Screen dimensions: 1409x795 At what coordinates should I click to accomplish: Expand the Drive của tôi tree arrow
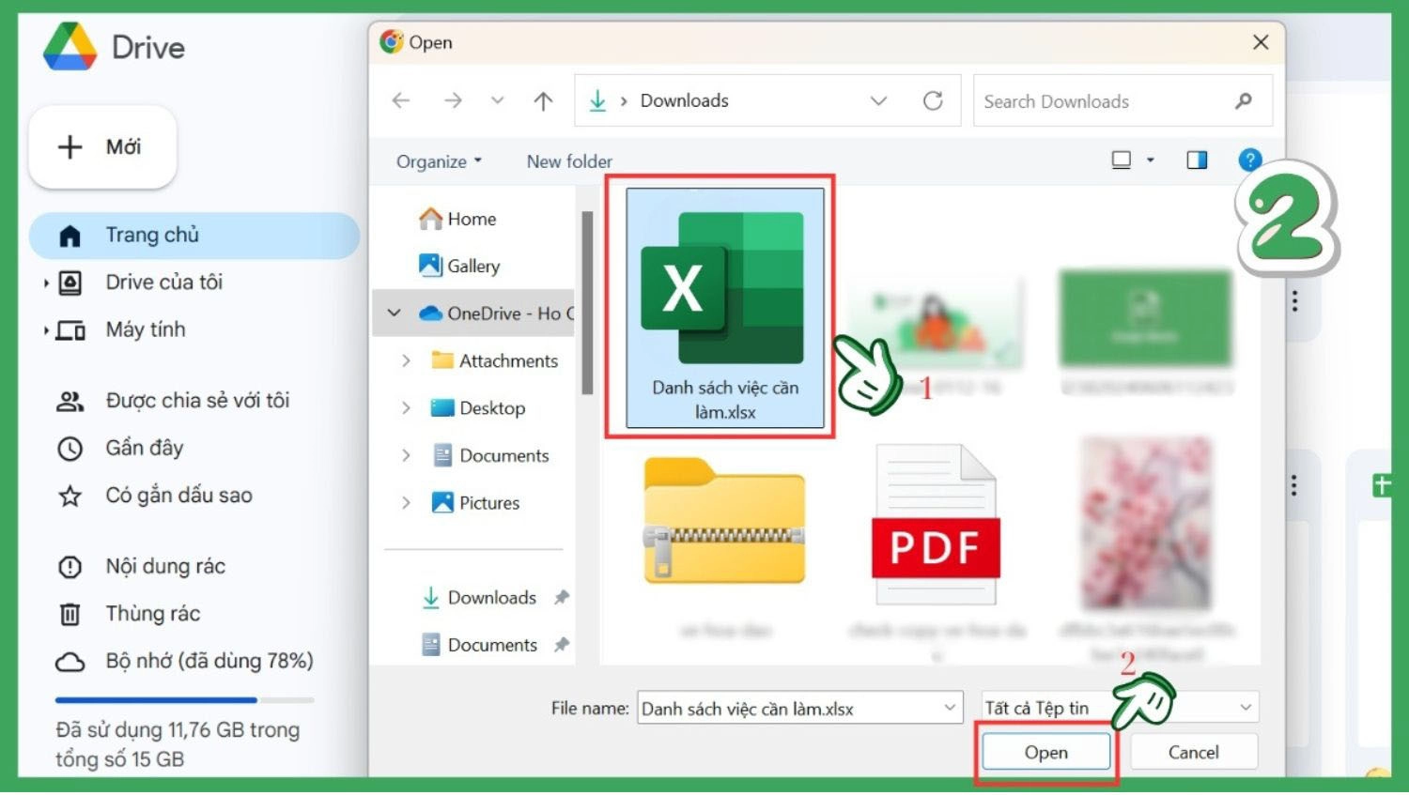click(45, 283)
